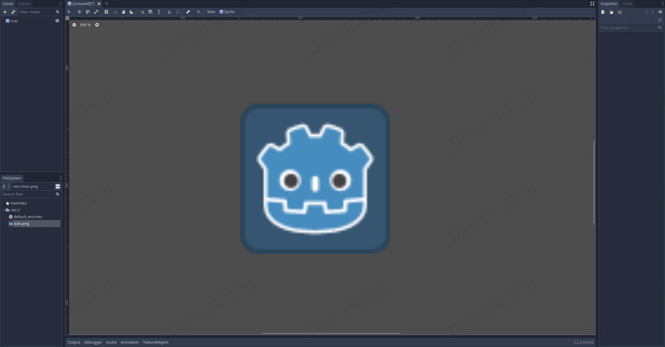Collapse the res:// folder
The height and width of the screenshot is (347, 665).
pos(4,210)
